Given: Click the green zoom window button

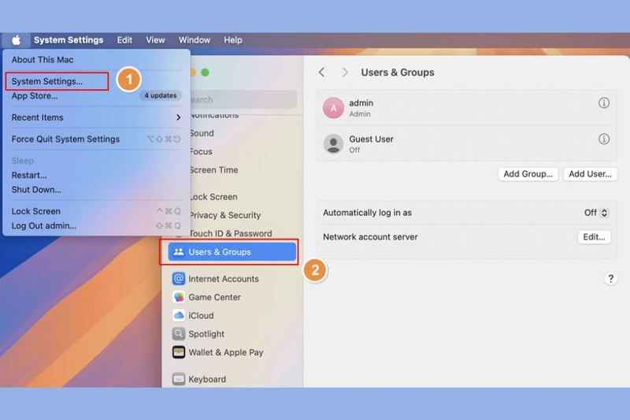Looking at the screenshot, I should [205, 72].
